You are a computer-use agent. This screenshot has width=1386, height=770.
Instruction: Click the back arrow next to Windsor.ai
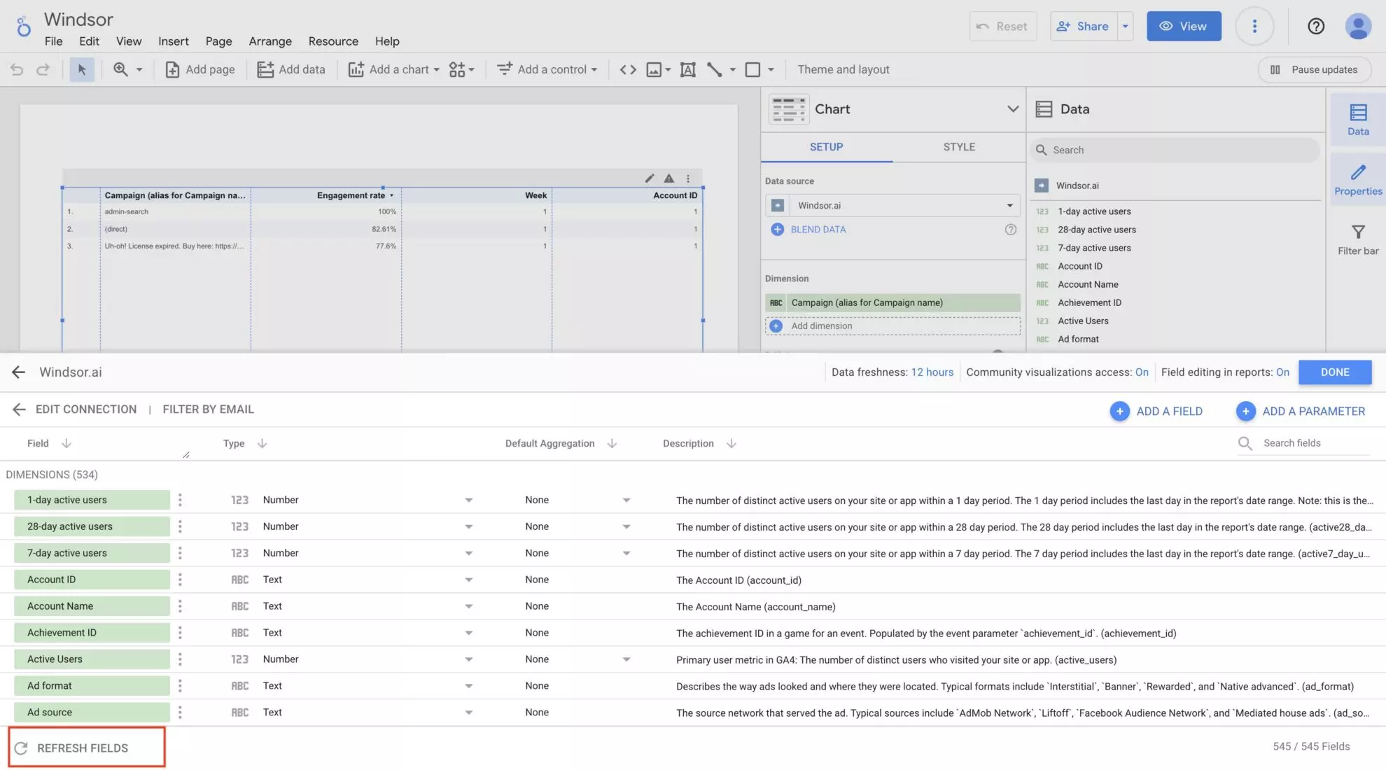[x=18, y=372]
